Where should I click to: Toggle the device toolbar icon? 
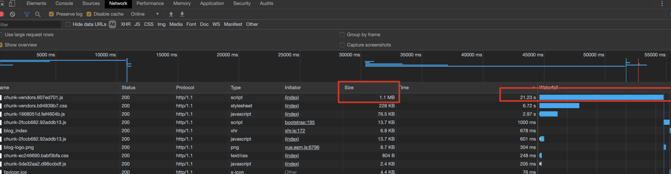pos(12,4)
